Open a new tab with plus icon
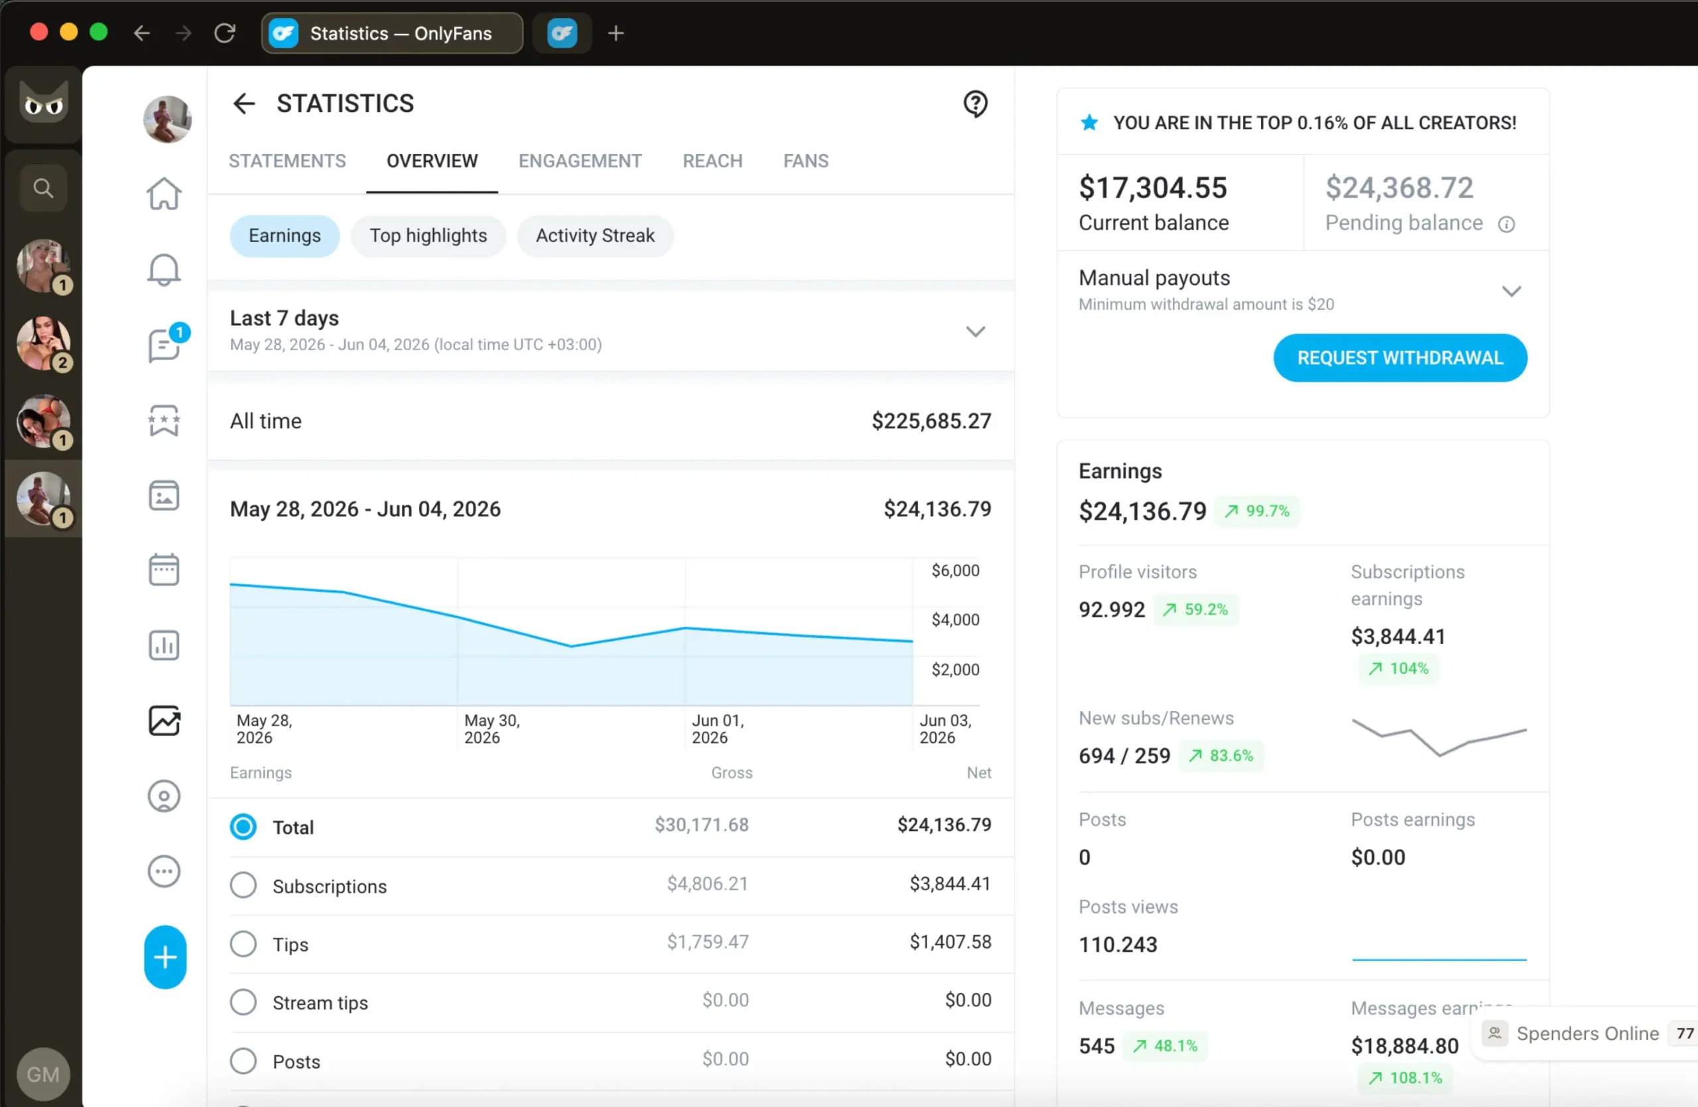The width and height of the screenshot is (1698, 1107). tap(616, 33)
